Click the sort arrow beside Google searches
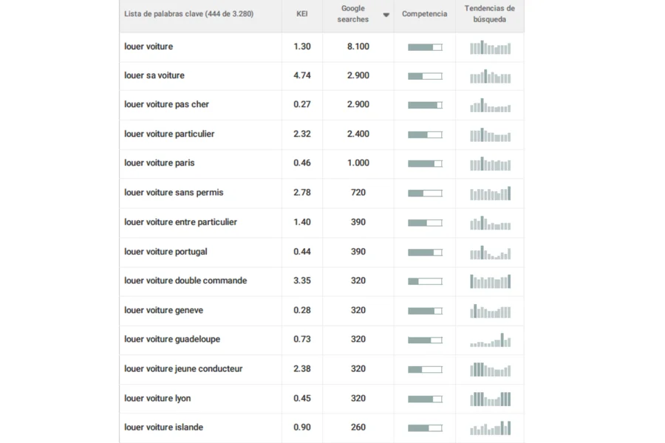 coord(386,15)
